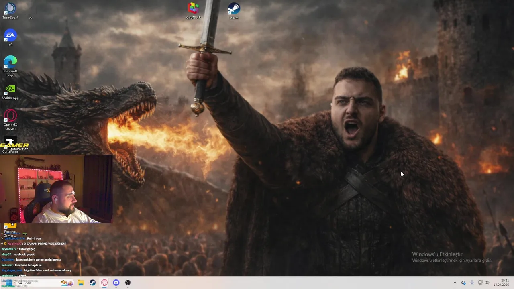Screen dimensions: 514x289
Task: Open the volume speaker tray icon
Action: [487, 283]
